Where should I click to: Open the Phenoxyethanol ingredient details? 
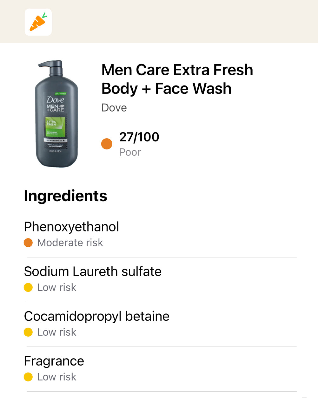[x=72, y=227]
